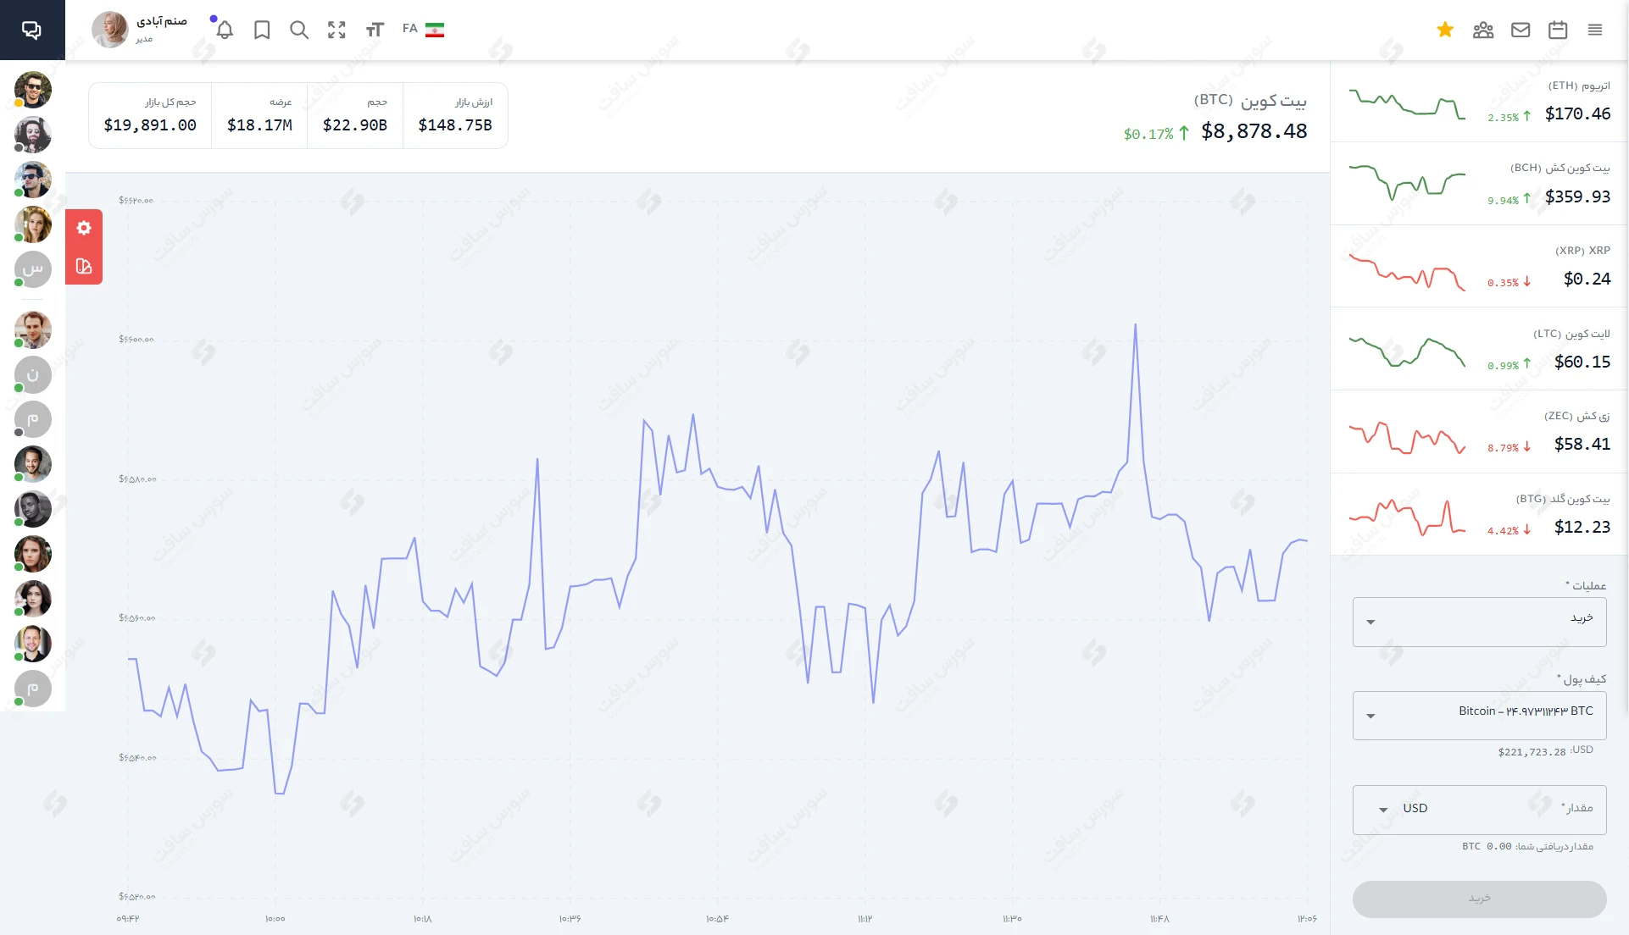The image size is (1629, 935).
Task: Click the search magnifier icon
Action: point(298,30)
